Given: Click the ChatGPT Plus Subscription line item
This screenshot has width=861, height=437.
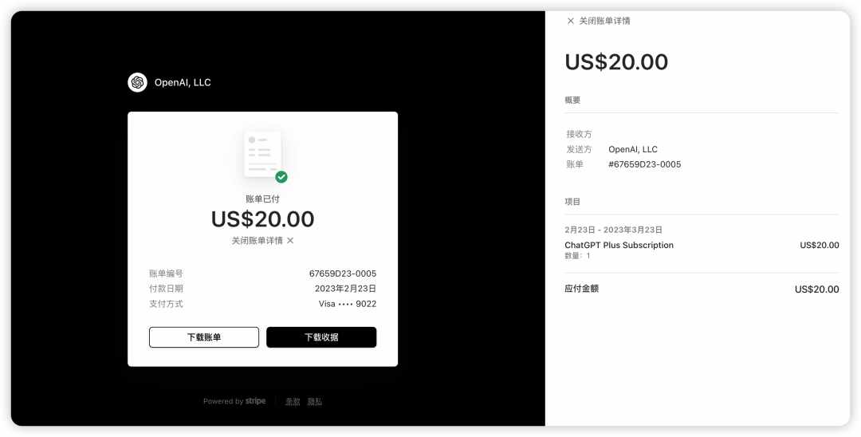Looking at the screenshot, I should pyautogui.click(x=619, y=245).
